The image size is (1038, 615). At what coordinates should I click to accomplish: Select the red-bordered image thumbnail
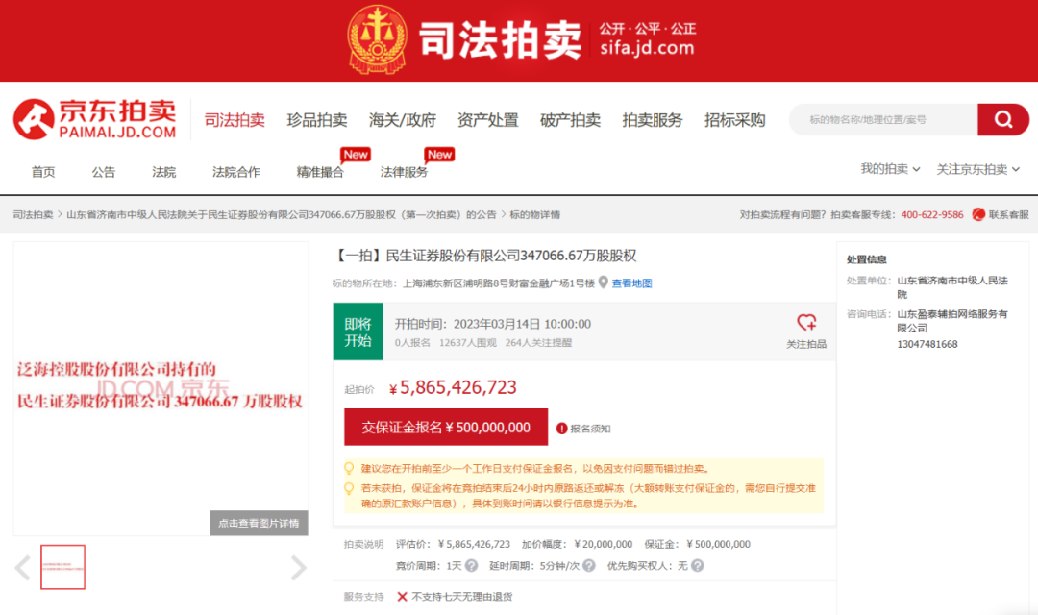tap(63, 567)
